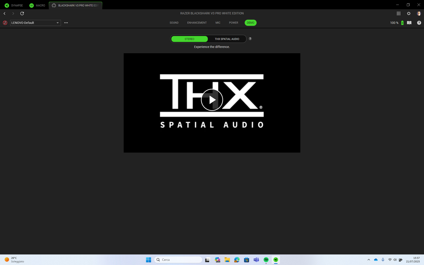Screen dimensions: 424x265
Task: Open Microsoft Store from the taskbar
Action: pos(246,260)
